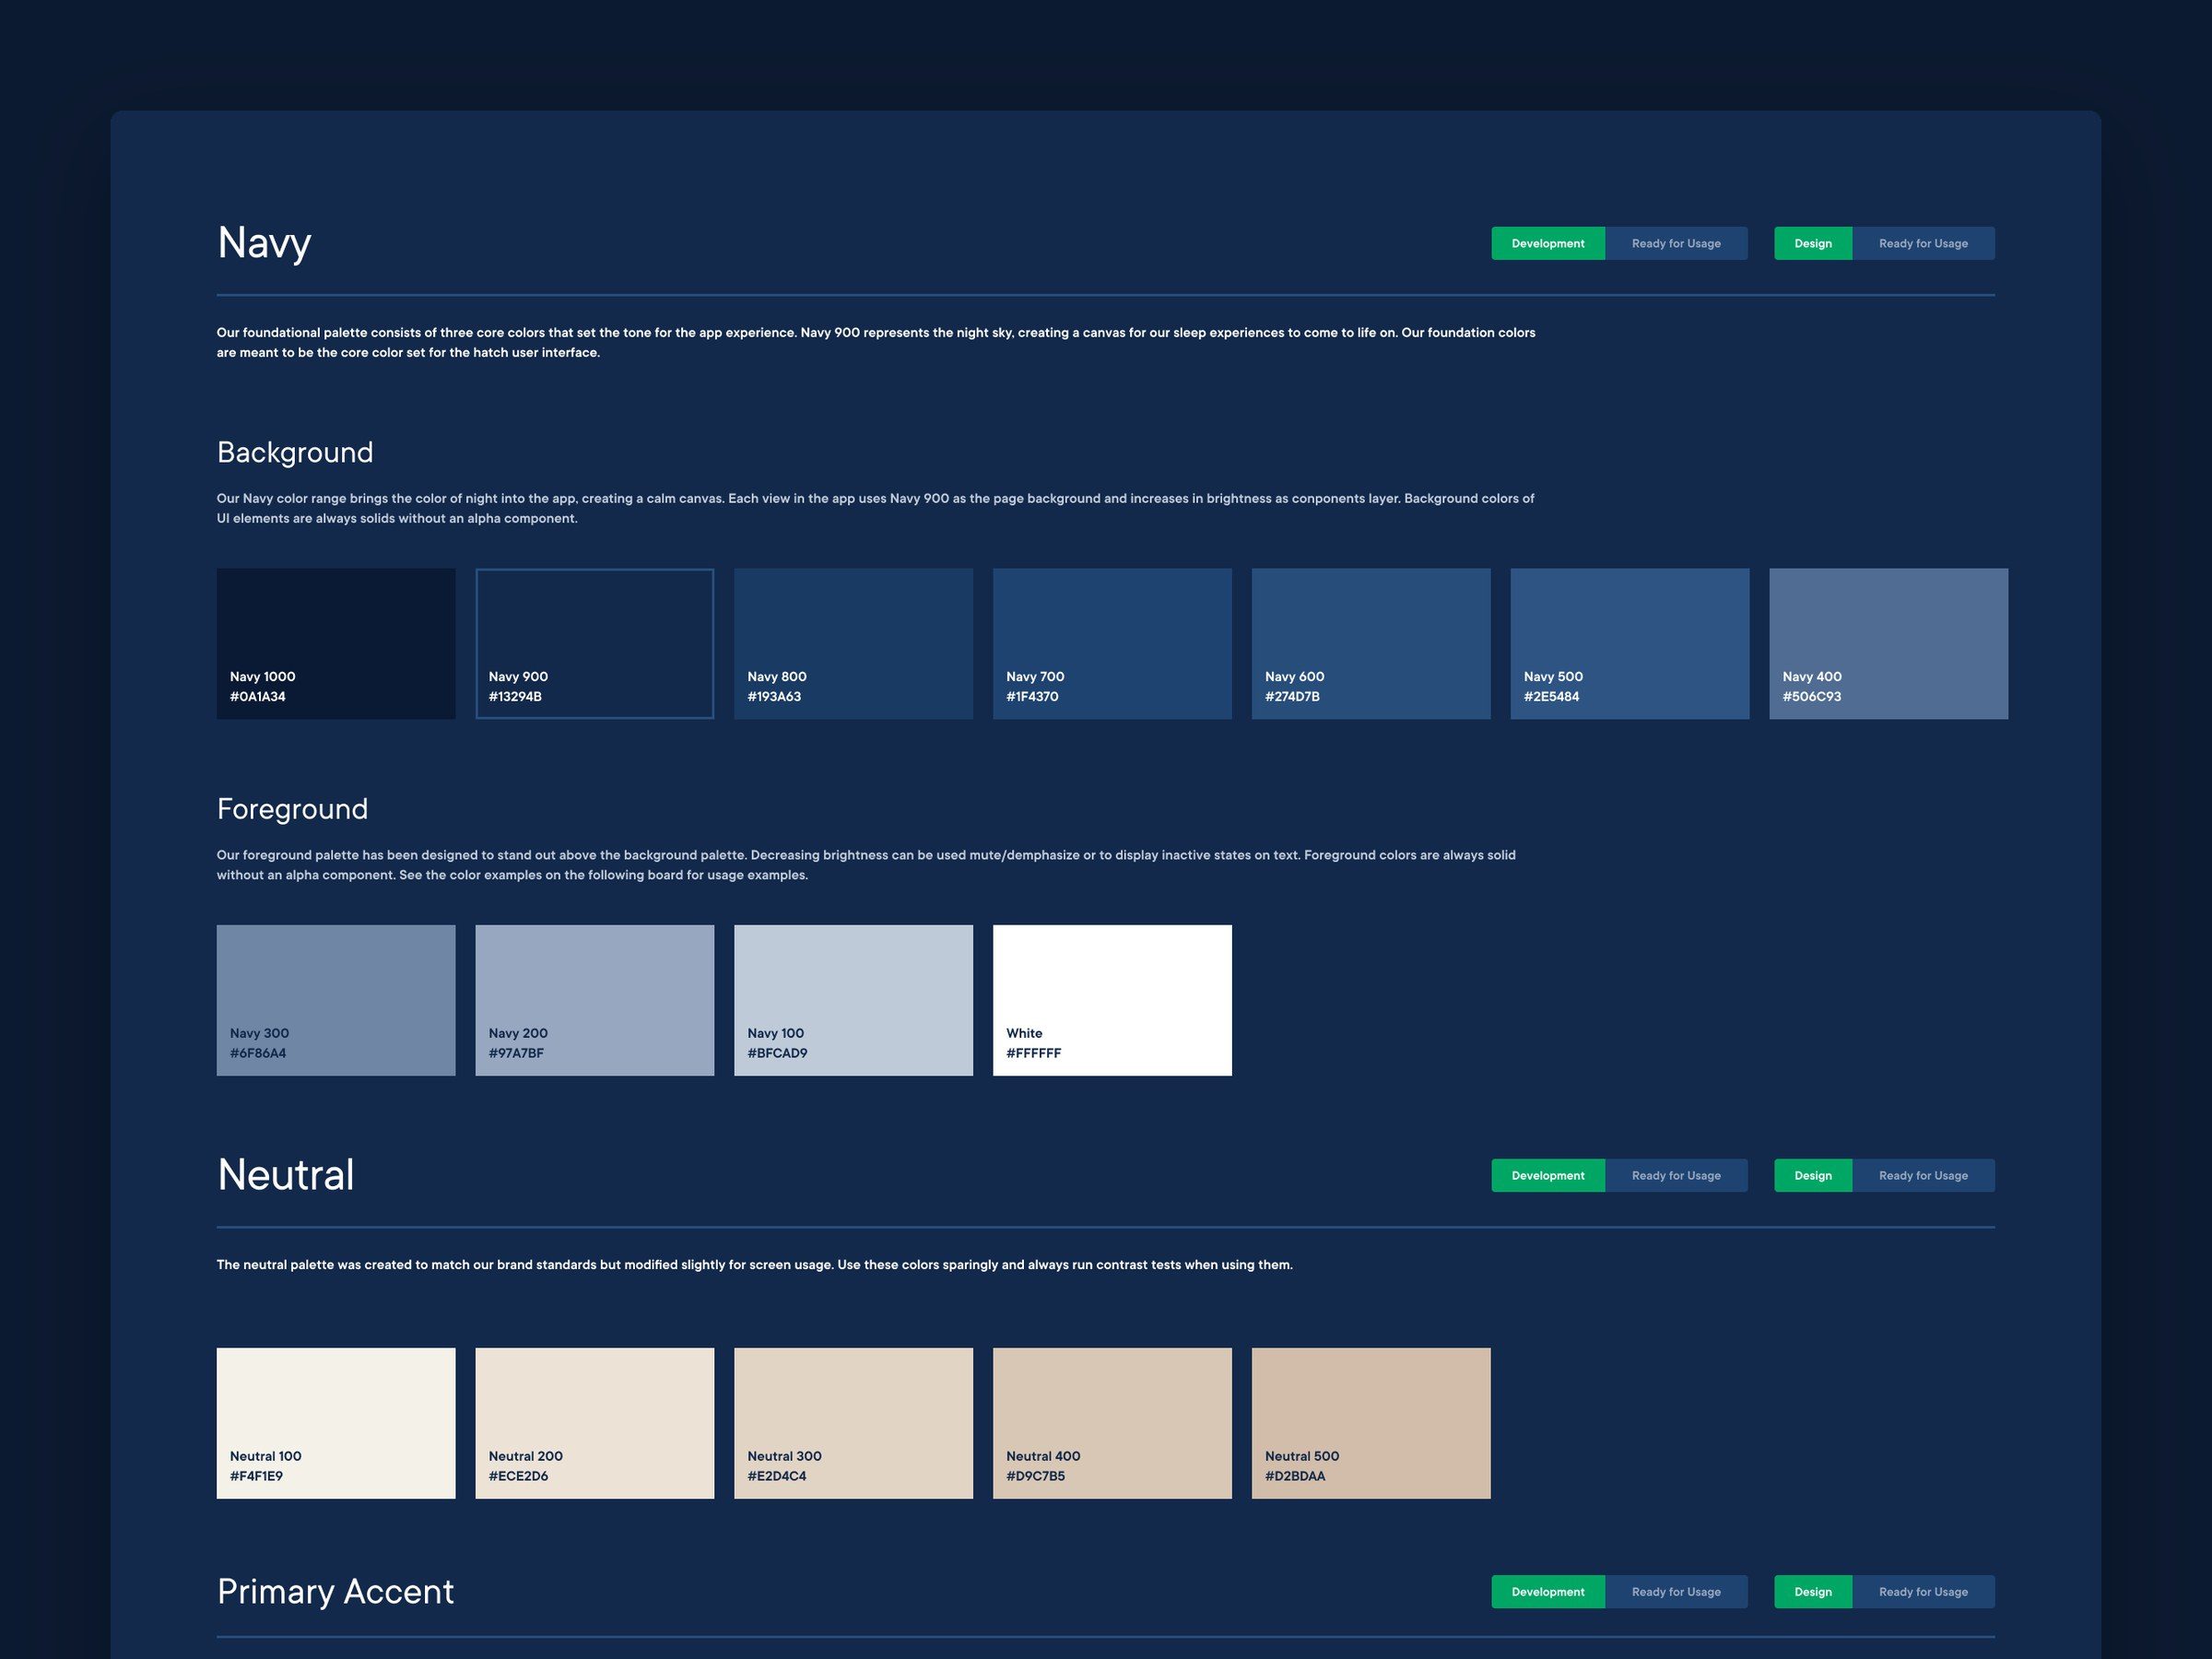
Task: Select the White #FFFFFF swatch
Action: pyautogui.click(x=1112, y=1000)
